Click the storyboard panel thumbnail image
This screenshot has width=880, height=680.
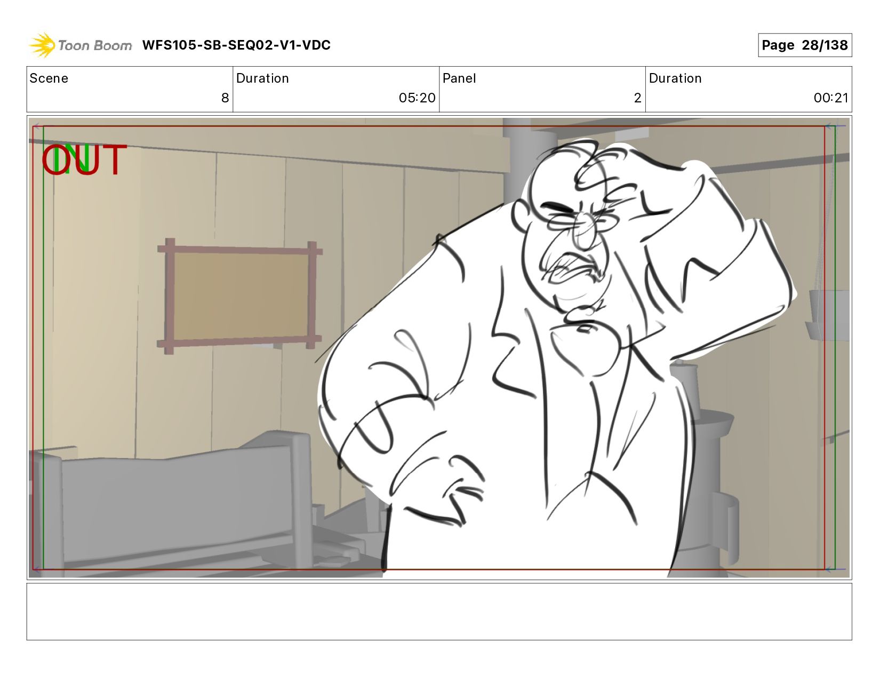click(439, 348)
